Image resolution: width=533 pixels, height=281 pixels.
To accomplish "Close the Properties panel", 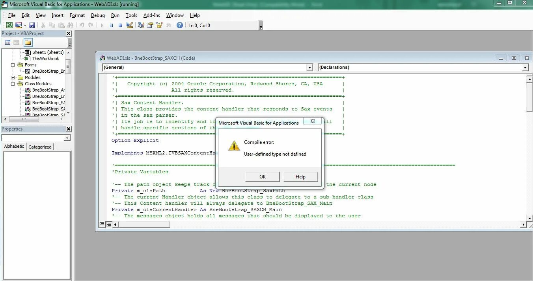I will click(x=69, y=129).
